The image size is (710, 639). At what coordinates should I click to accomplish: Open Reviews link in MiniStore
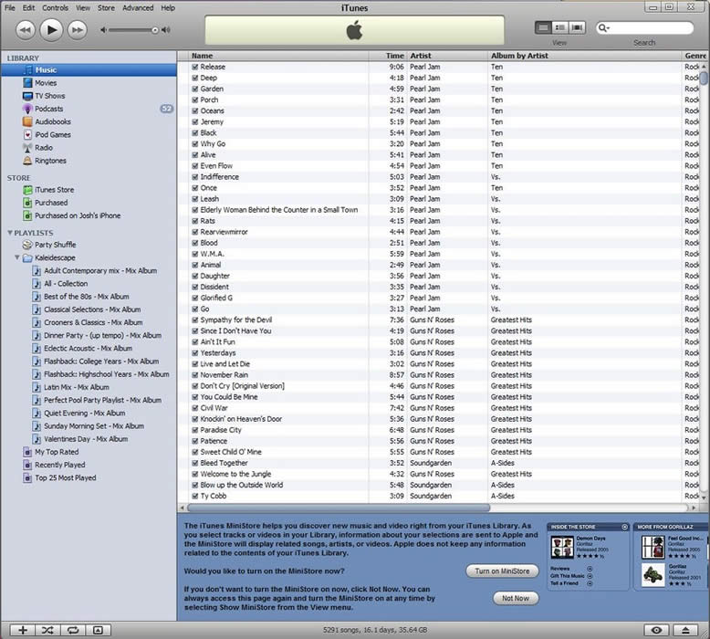coord(560,569)
